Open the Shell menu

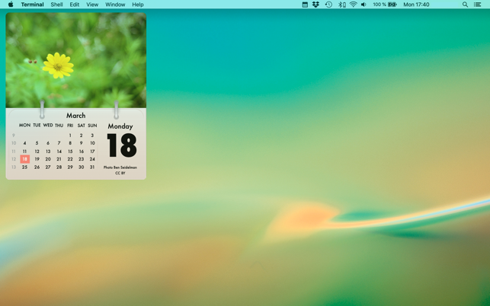tap(56, 5)
